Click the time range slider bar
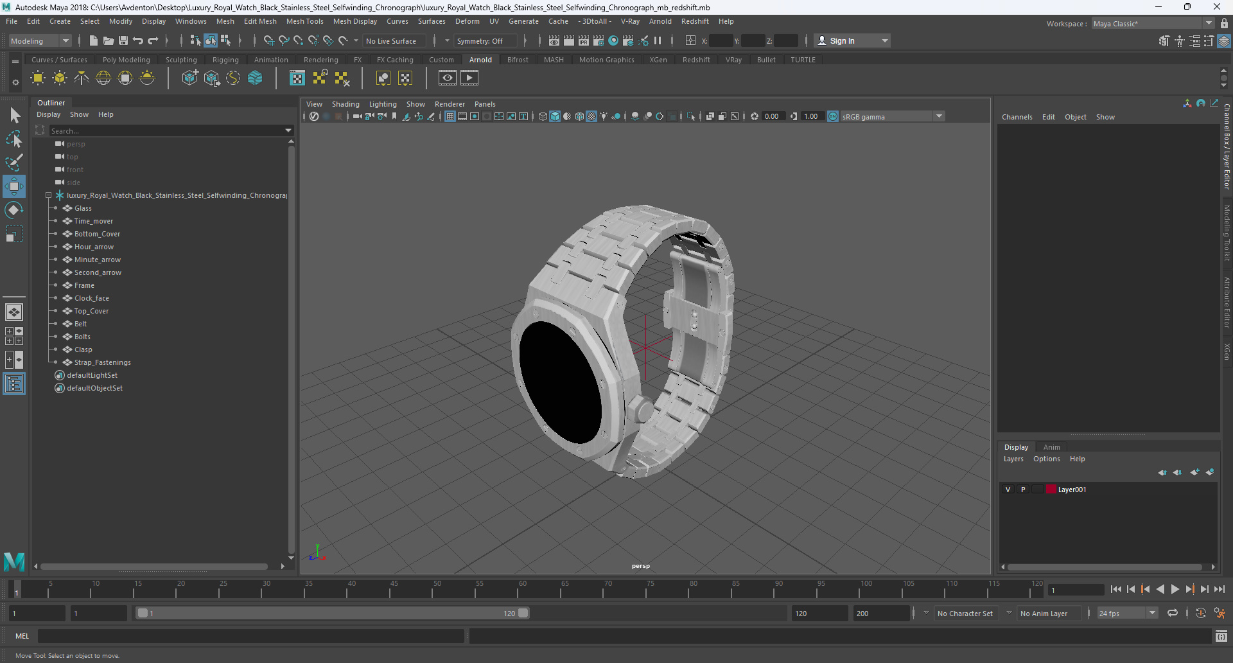Screen dimensions: 1233x663 [x=333, y=613]
